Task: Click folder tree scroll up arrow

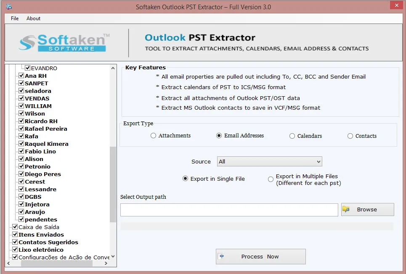Action: pyautogui.click(x=113, y=68)
